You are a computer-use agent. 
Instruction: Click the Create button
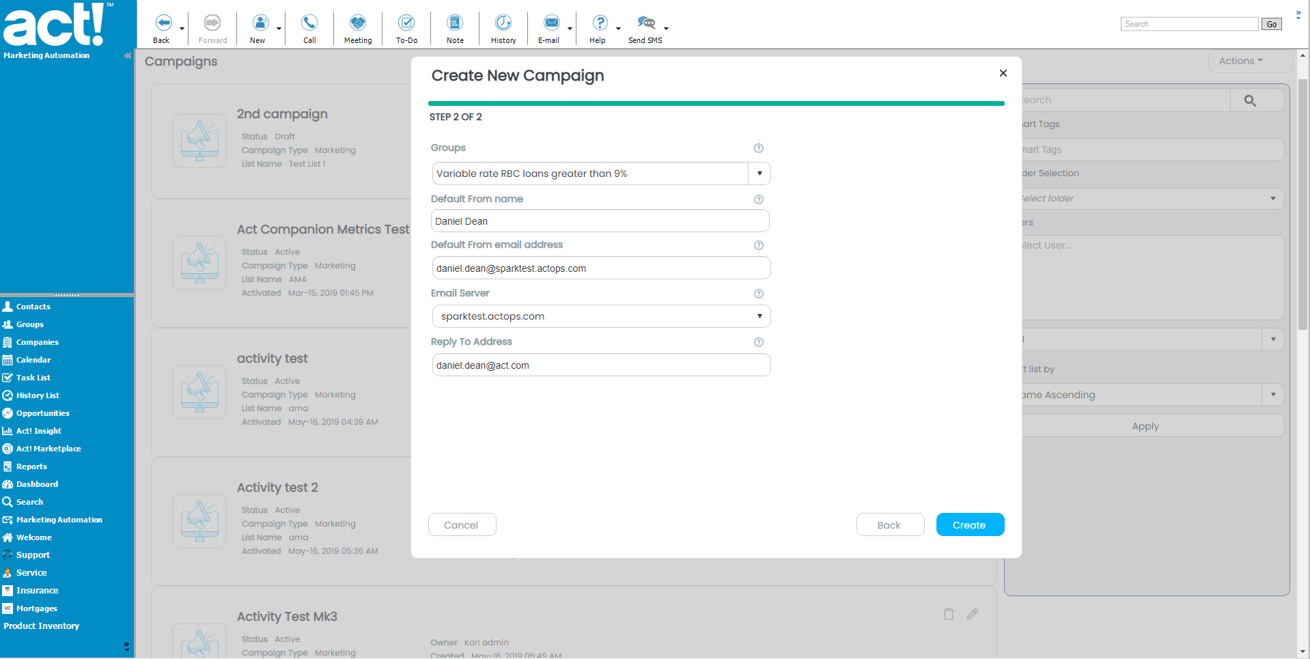(x=970, y=525)
